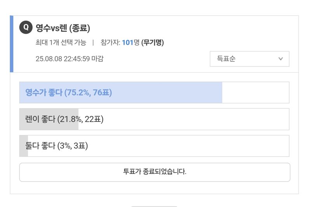Viewport: 311px width, 207px height.
Task: Click the blue accent bar beside poll header
Action: coord(12,44)
